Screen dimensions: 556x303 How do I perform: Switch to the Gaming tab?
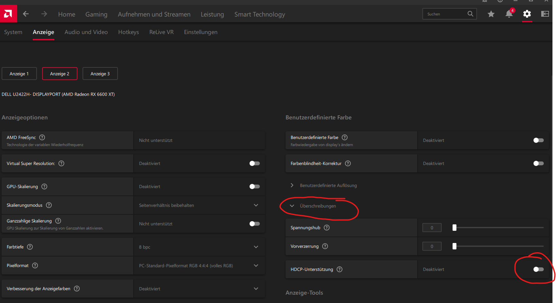pos(96,14)
